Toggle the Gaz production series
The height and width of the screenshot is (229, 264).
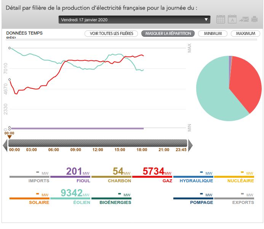(152, 175)
